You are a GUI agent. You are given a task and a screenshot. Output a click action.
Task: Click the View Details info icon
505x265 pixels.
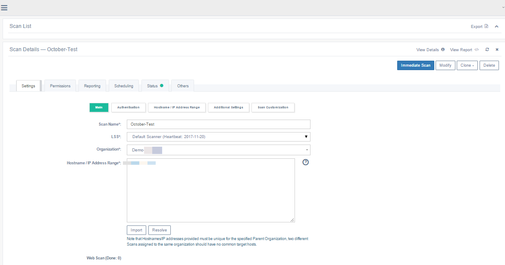point(443,49)
